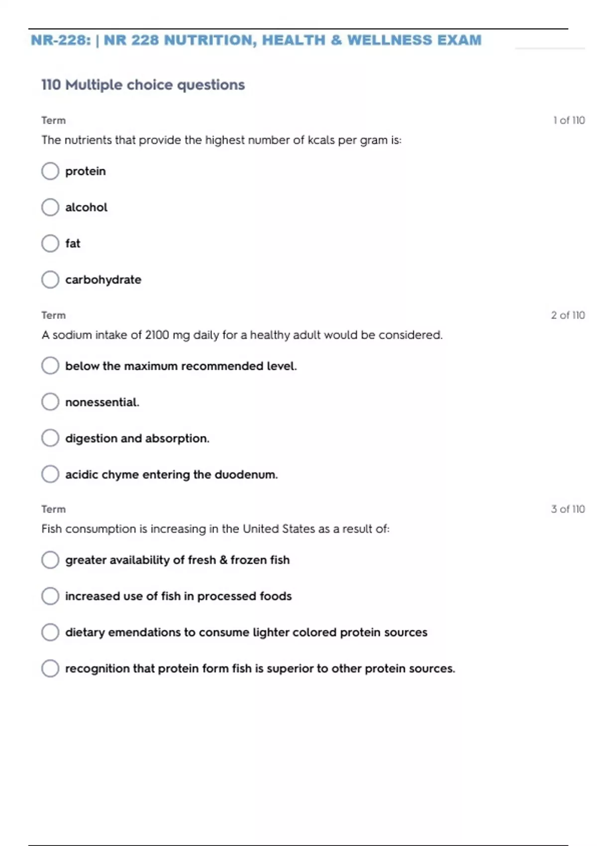Select the 'nonessential.' option
The width and height of the screenshot is (597, 846).
pos(50,402)
